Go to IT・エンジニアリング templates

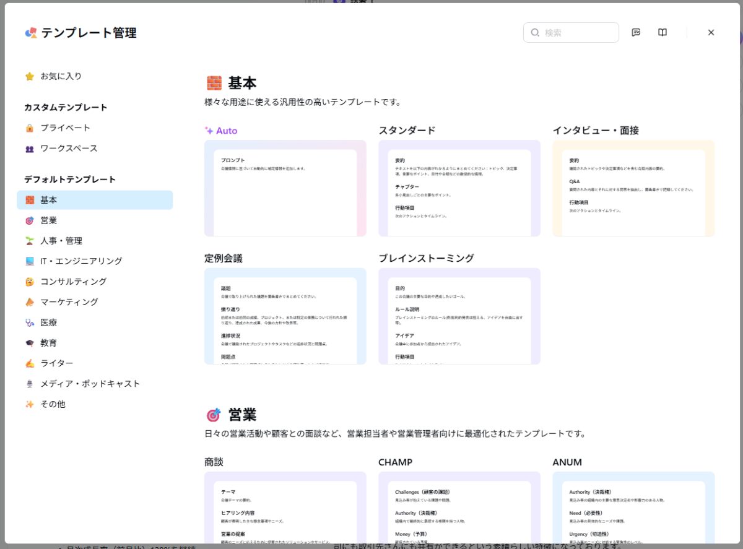click(81, 261)
